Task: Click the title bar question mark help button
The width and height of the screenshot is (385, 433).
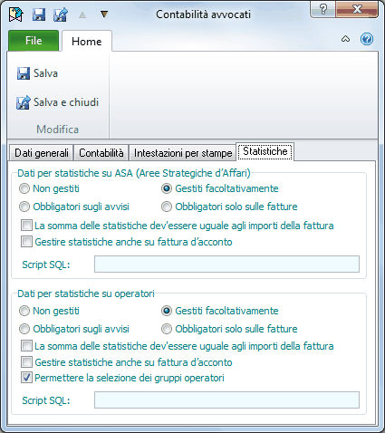Action: click(x=323, y=9)
